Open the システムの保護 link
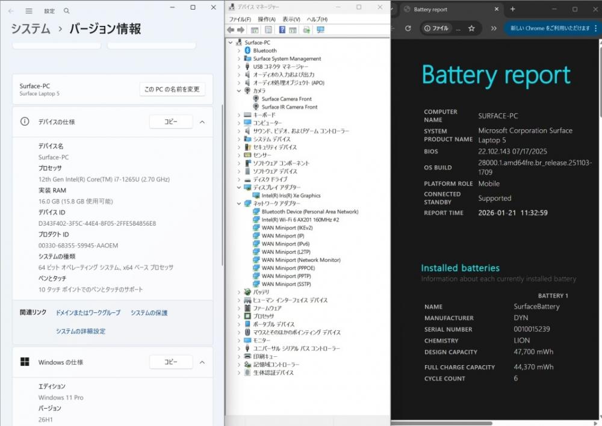The height and width of the screenshot is (426, 602). pos(149,313)
